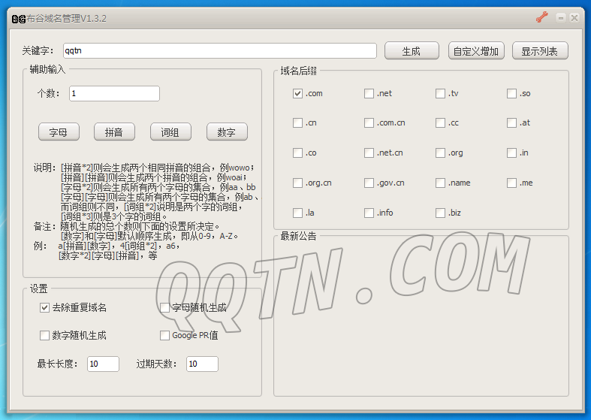Click the 过期天数 days field
Screen dimensions: 591x420
202,364
